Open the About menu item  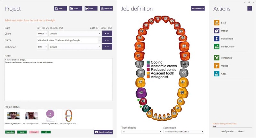pyautogui.click(x=241, y=131)
